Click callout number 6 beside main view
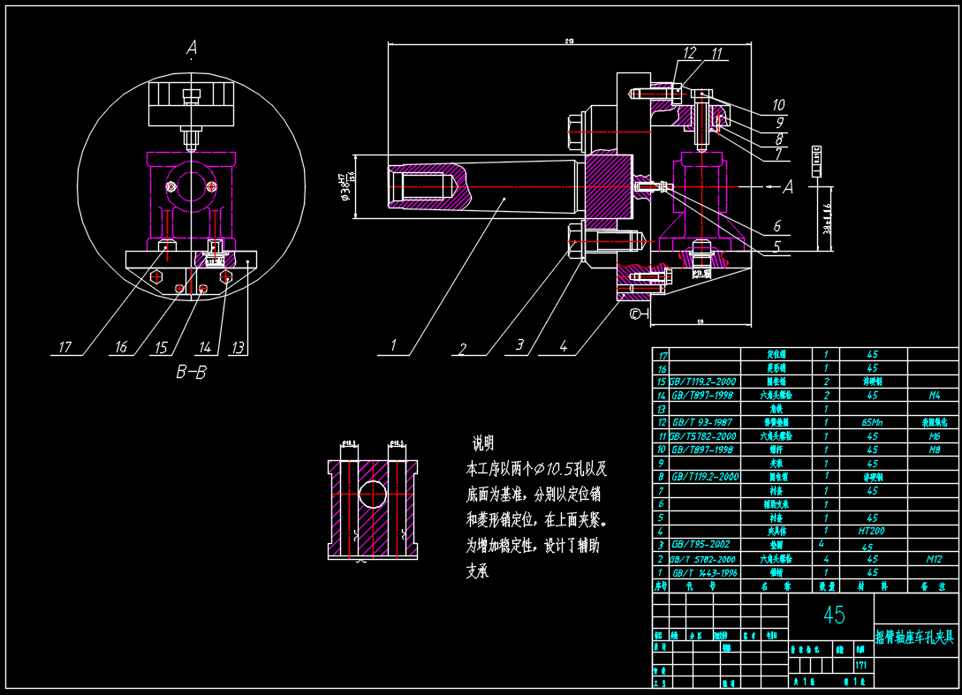The image size is (962, 695). tap(776, 226)
